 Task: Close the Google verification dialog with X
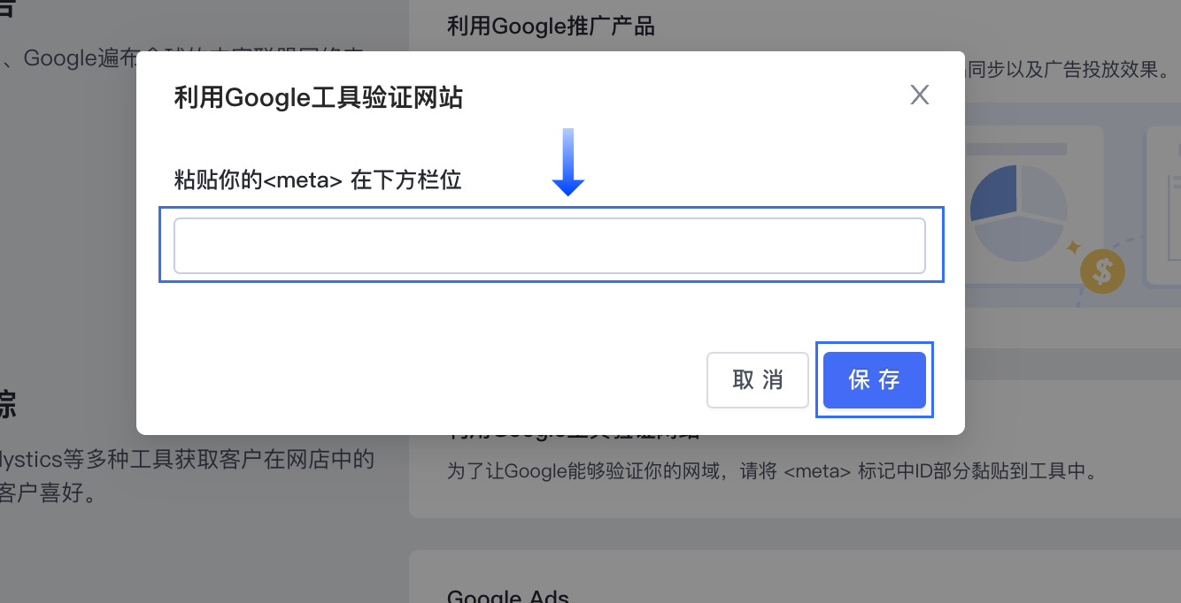[920, 95]
